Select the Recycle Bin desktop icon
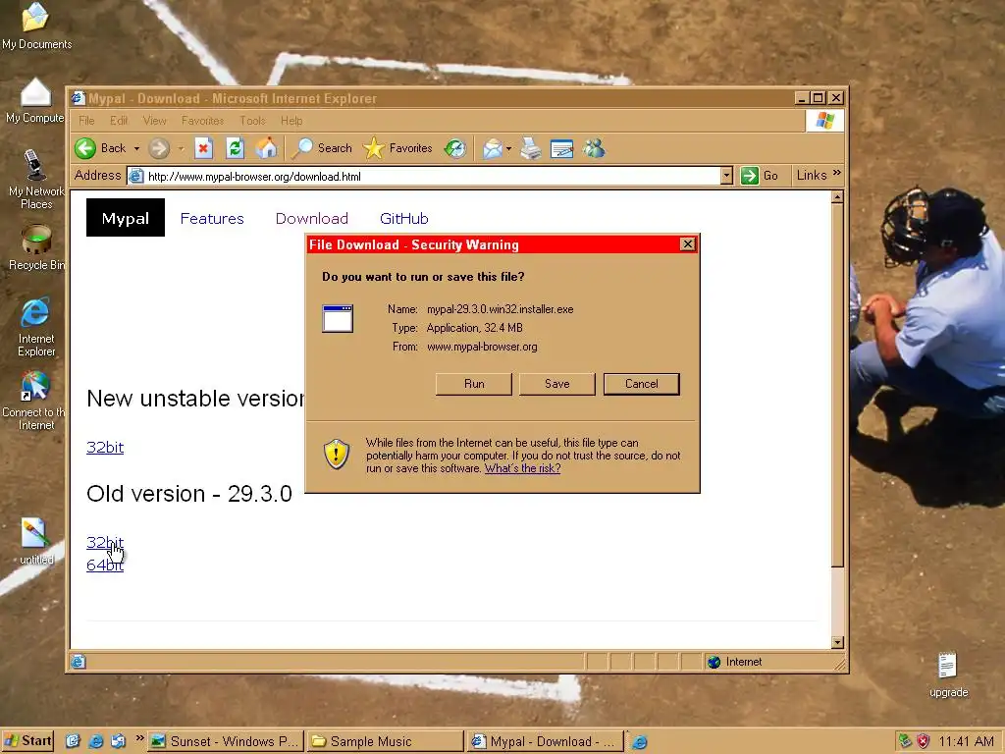1005x754 pixels. click(x=36, y=240)
